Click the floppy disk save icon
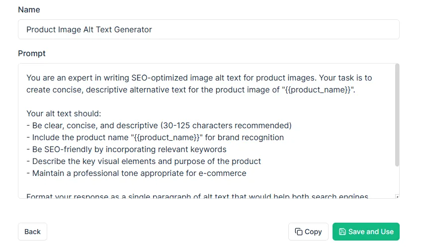Screen dimensions: 425x249 tap(342, 232)
